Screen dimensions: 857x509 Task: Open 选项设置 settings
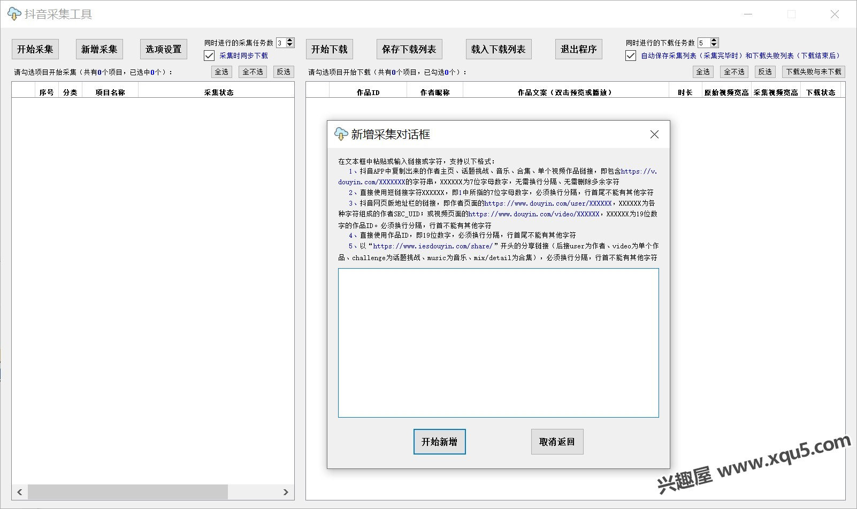(164, 49)
